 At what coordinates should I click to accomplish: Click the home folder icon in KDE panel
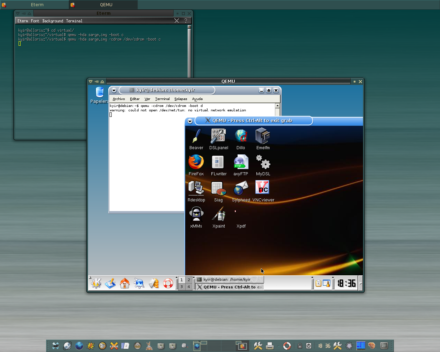[x=125, y=283]
